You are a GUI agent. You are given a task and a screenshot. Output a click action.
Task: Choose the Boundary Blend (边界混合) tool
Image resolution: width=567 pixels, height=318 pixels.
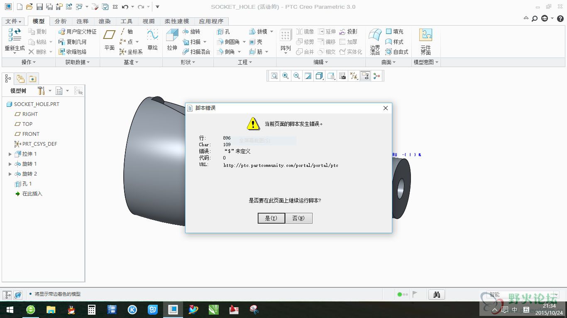(x=375, y=41)
